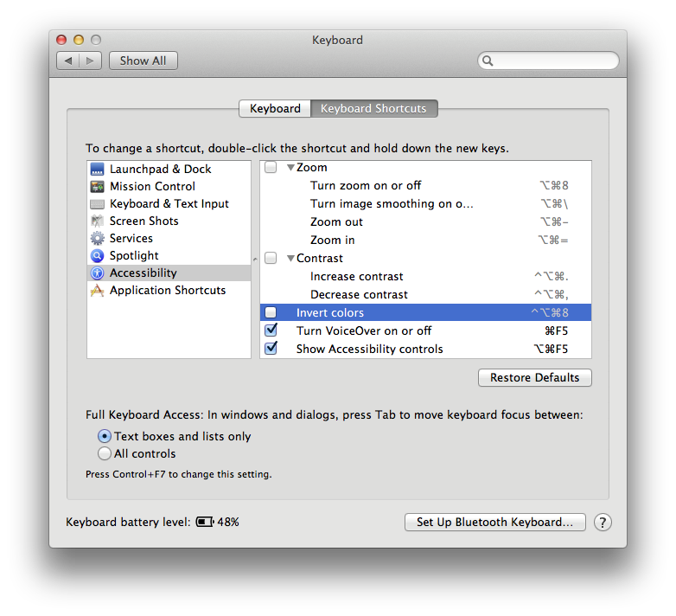Viewport: 676px width, 616px height.
Task: Click the Spotlight magnifier icon in list
Action: 97,255
